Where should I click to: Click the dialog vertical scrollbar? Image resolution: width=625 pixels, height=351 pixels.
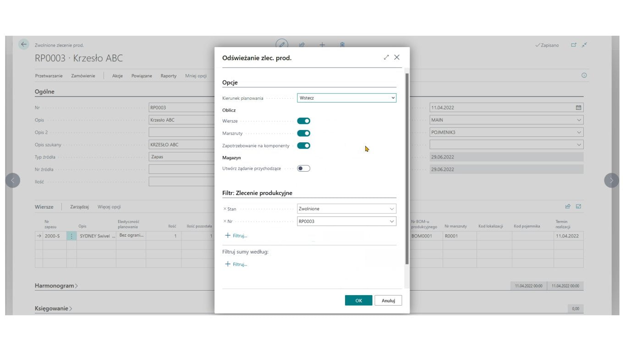(407, 168)
